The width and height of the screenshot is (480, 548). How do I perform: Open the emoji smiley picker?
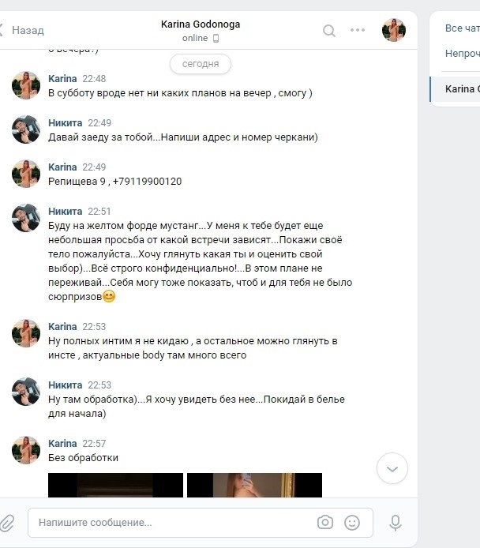(352, 523)
